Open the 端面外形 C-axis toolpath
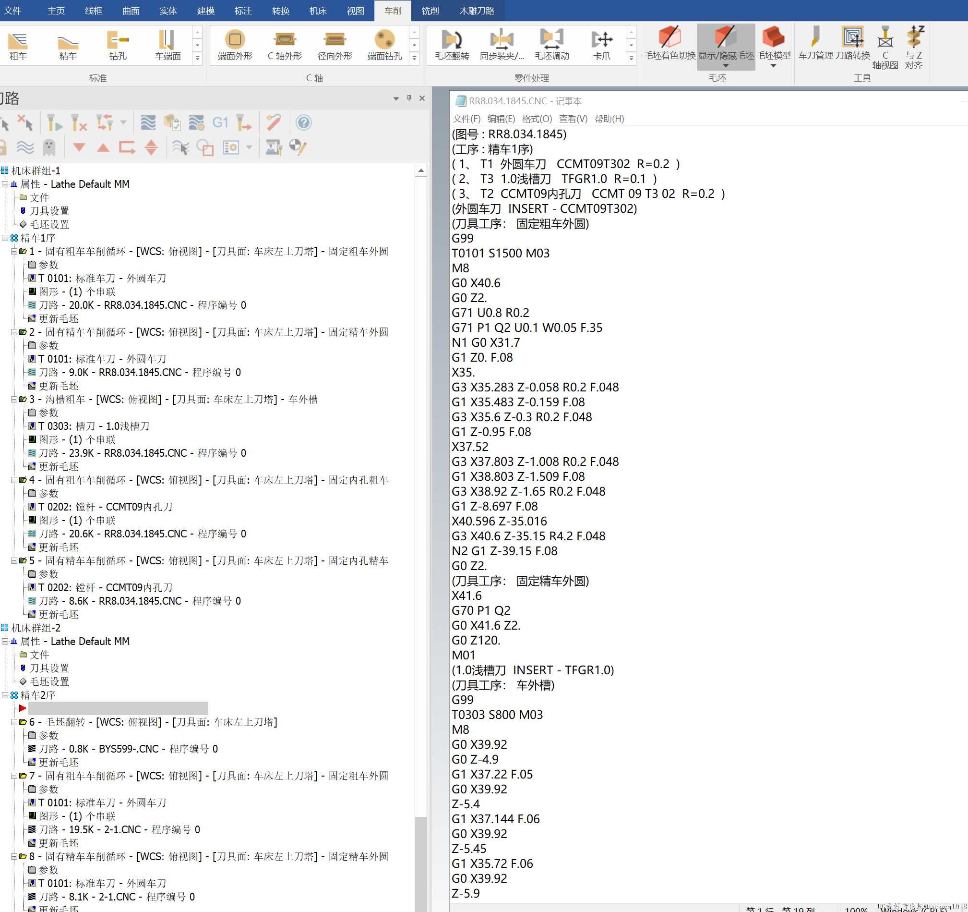 (235, 45)
